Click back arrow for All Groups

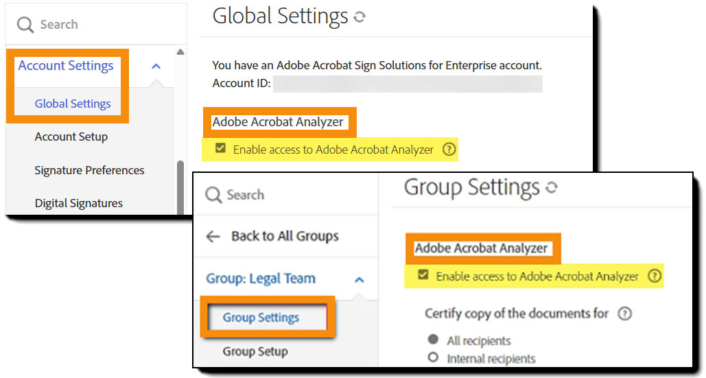pyautogui.click(x=213, y=236)
